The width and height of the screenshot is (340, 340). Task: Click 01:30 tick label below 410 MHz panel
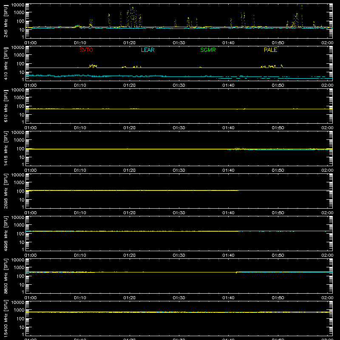pyautogui.click(x=179, y=85)
